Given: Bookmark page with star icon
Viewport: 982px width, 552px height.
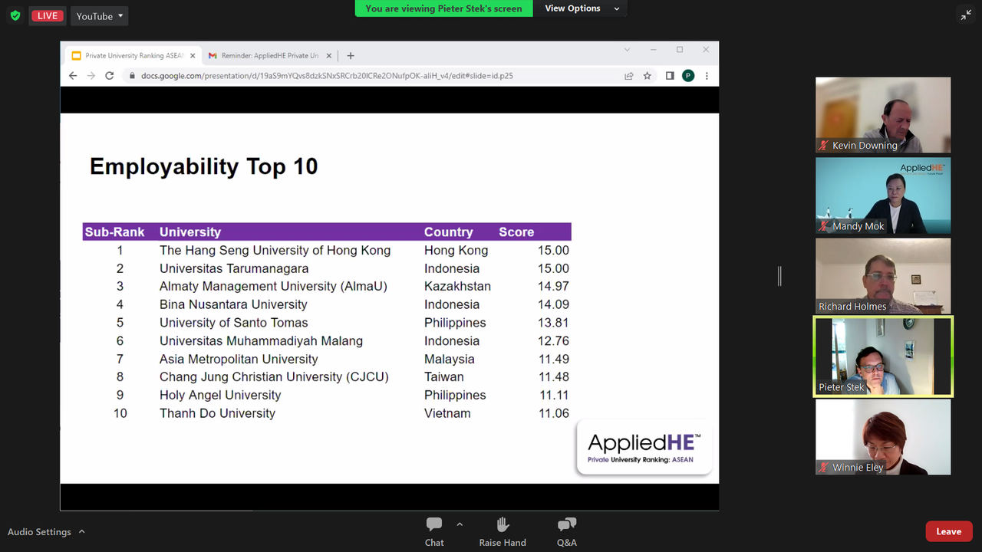Looking at the screenshot, I should pos(648,76).
